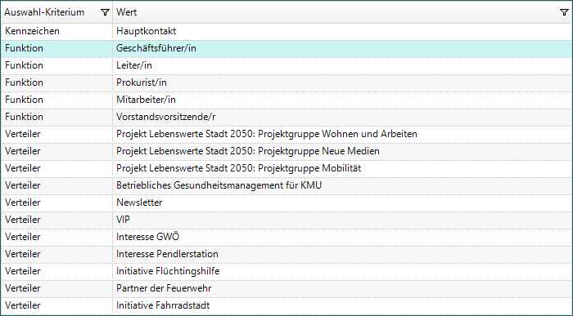Select Verteiler cell beside Betriebliches Gesundheitsmanagement

pos(56,185)
